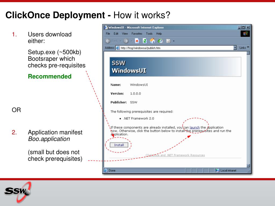The width and height of the screenshot is (275, 206).
Task: Open the Favorites menu
Action: pyautogui.click(x=137, y=34)
